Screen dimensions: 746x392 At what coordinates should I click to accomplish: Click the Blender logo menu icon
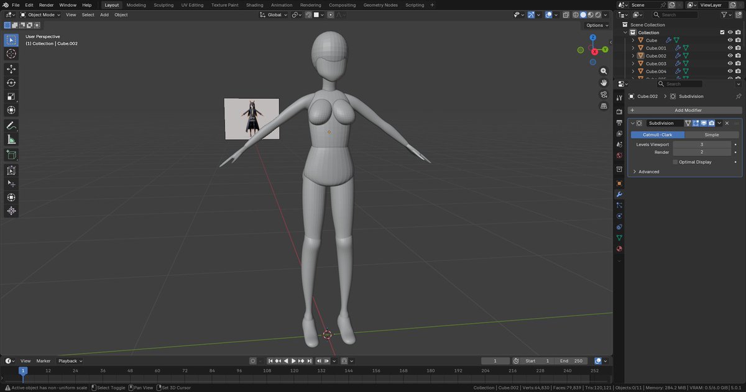pyautogui.click(x=5, y=5)
